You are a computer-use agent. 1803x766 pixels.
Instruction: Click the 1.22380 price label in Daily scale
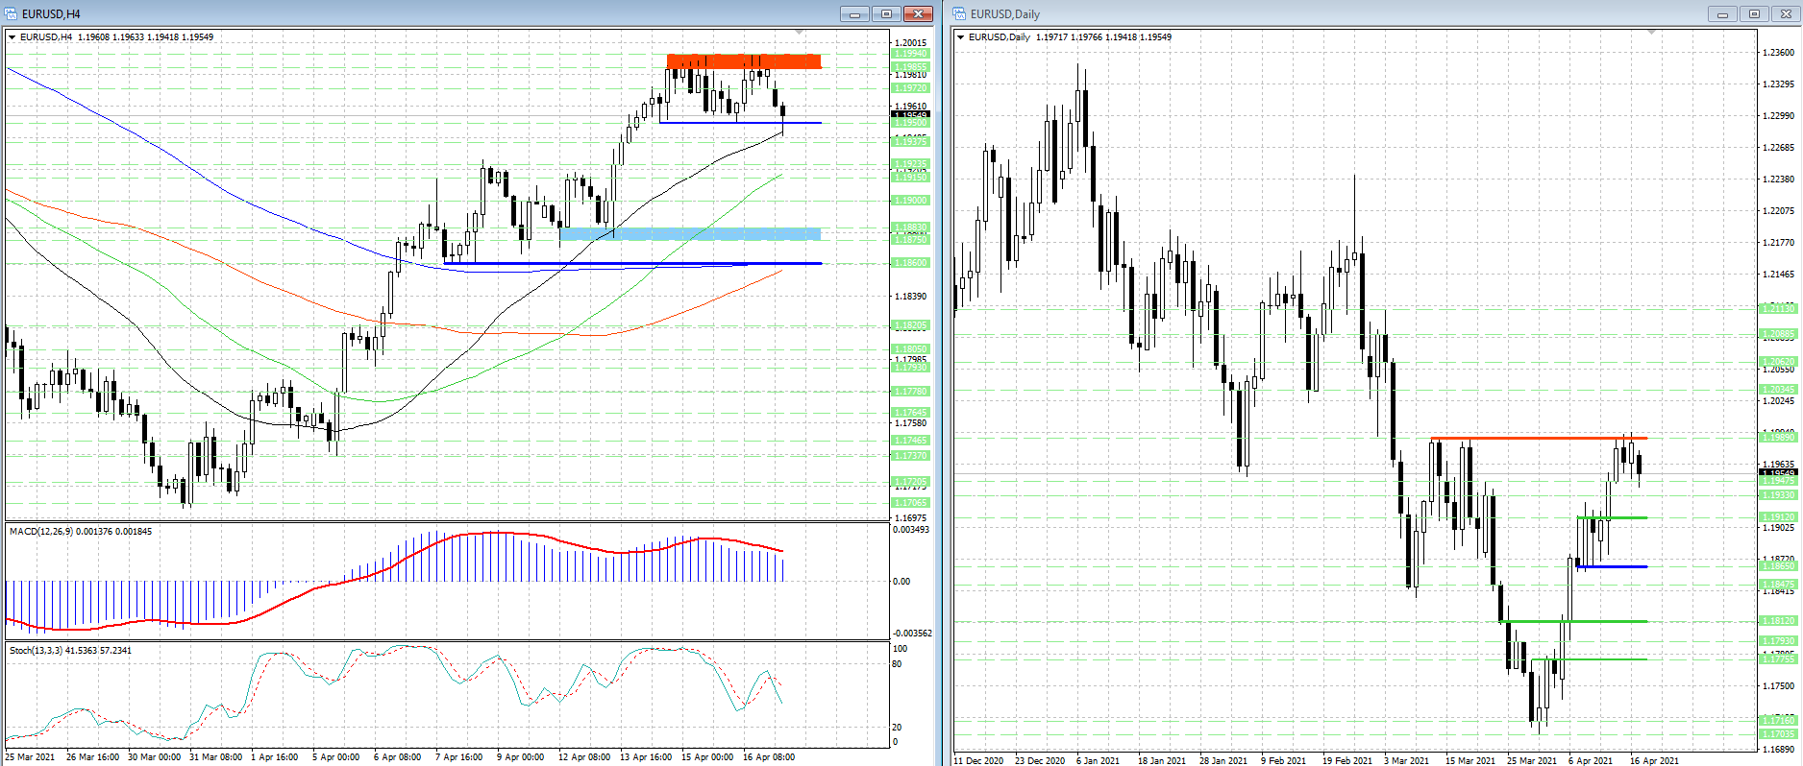(1779, 180)
